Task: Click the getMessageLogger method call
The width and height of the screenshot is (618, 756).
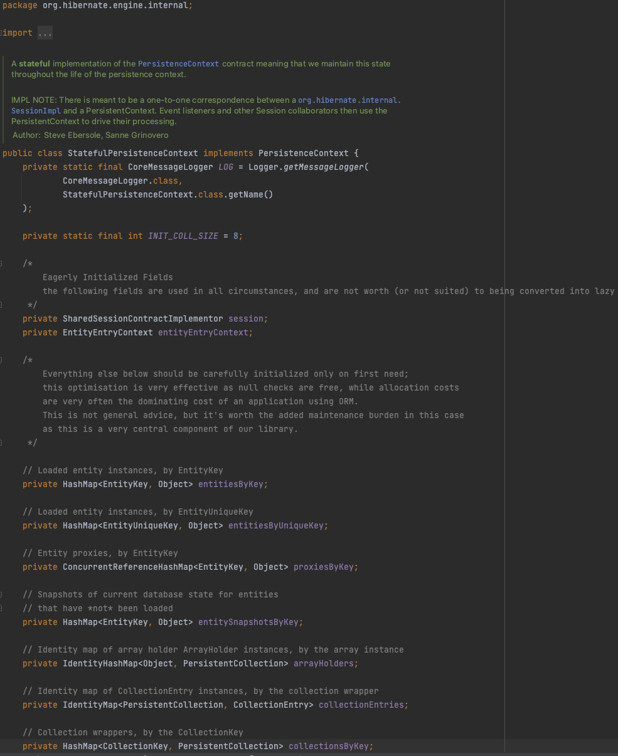Action: 324,167
